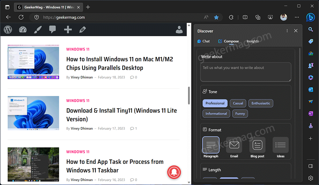Open a new tab with plus button
This screenshot has width=319, height=185.
click(x=88, y=7)
